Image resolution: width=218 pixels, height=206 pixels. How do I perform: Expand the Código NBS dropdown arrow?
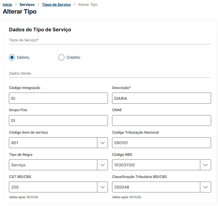[206, 165]
